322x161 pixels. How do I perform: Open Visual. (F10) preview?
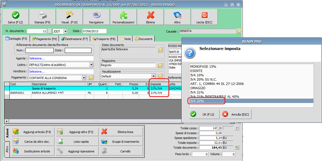tap(69, 17)
